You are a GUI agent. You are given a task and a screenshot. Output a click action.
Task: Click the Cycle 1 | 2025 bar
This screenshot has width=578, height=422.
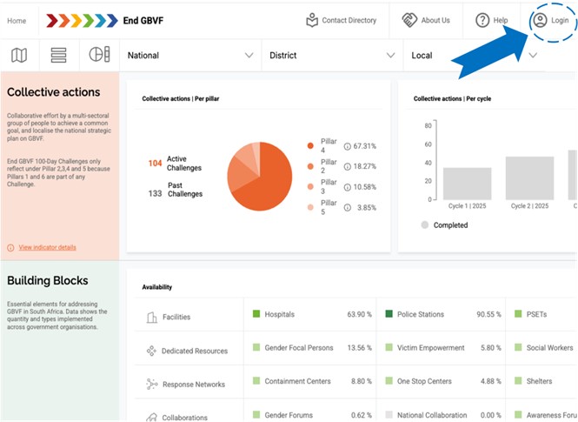click(x=467, y=184)
